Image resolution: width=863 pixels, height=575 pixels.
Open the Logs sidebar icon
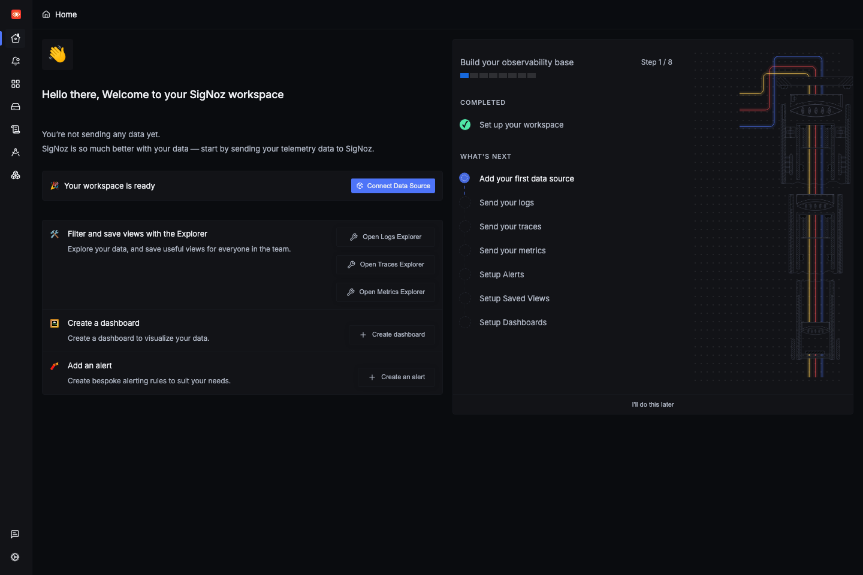[16, 129]
